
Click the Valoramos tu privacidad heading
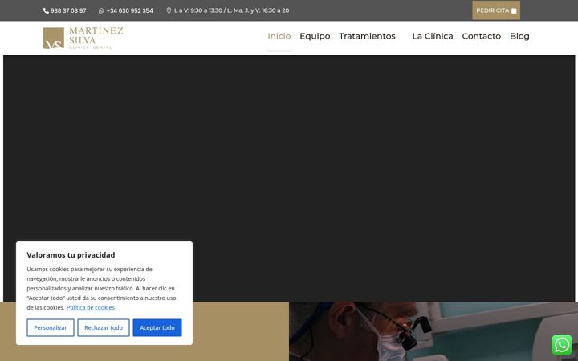pyautogui.click(x=71, y=255)
